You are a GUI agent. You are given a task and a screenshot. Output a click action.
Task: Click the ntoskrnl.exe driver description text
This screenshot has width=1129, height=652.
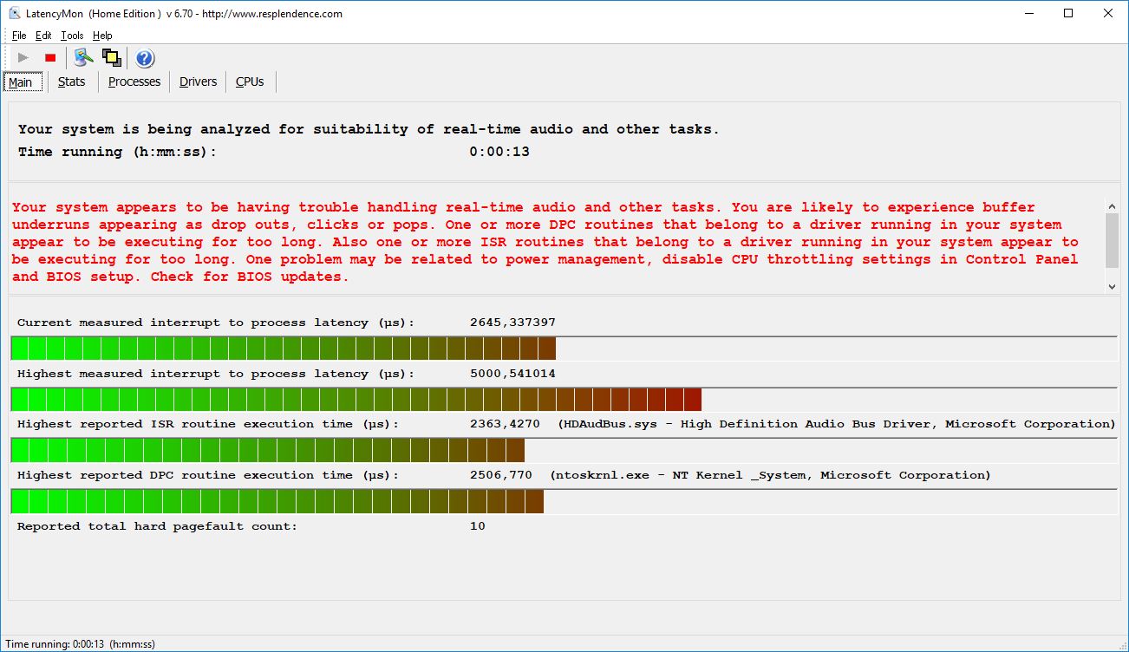[x=770, y=475]
